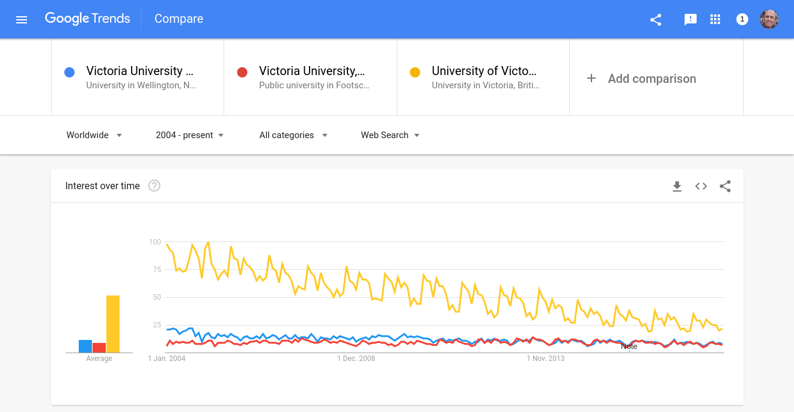Viewport: 794px width, 412px height.
Task: Go to the Google Trends home logo
Action: click(x=88, y=19)
